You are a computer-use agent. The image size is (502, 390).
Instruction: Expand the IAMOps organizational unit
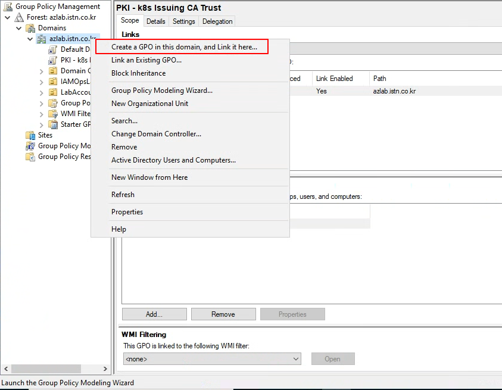(x=41, y=82)
